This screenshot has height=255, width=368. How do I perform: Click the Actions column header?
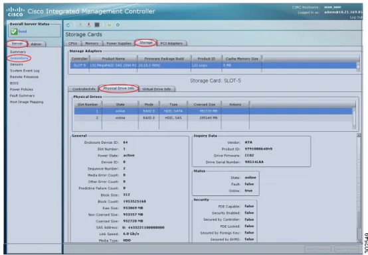(x=235, y=105)
